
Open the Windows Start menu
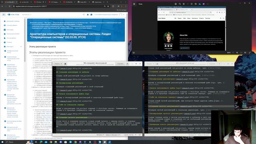(2, 142)
